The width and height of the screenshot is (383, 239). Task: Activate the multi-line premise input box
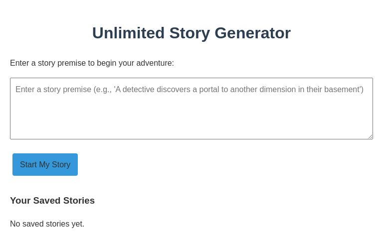click(x=191, y=109)
